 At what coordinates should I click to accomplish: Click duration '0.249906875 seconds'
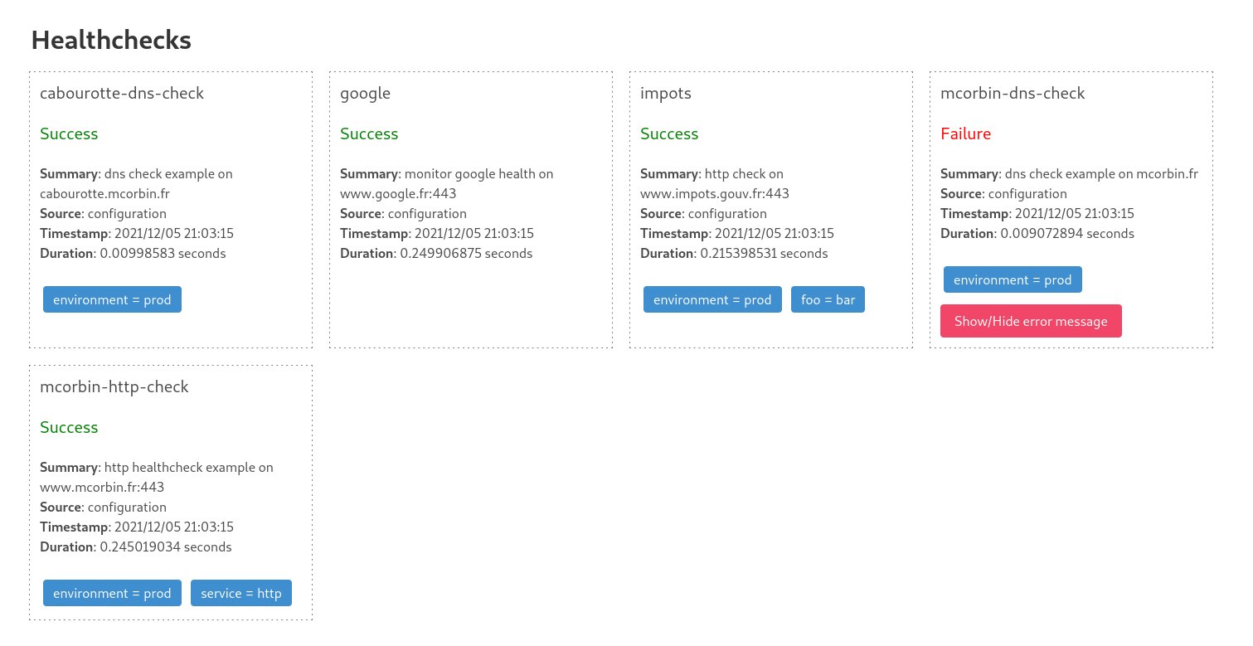click(x=466, y=253)
